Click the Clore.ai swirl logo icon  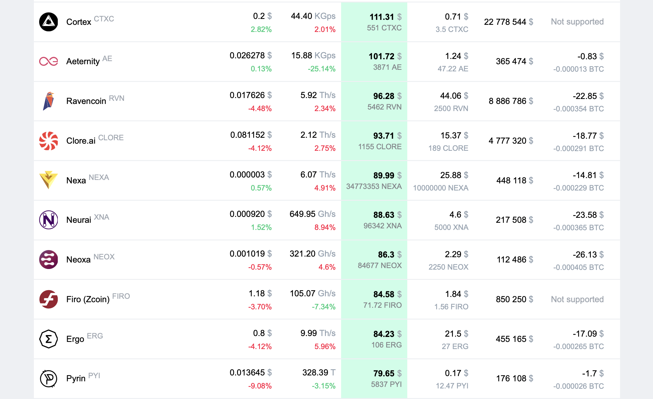[48, 141]
